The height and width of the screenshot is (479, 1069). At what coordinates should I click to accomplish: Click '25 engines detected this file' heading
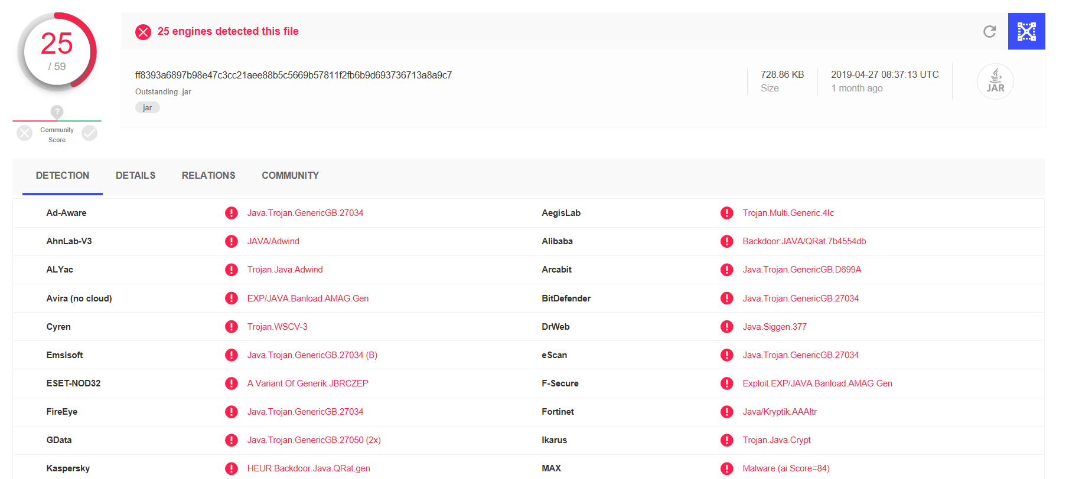click(228, 31)
